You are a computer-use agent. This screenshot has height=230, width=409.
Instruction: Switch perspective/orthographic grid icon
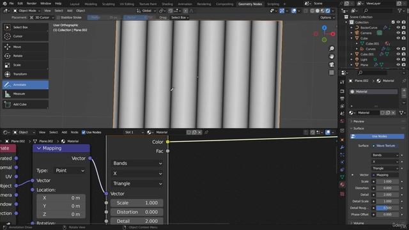coord(332,72)
